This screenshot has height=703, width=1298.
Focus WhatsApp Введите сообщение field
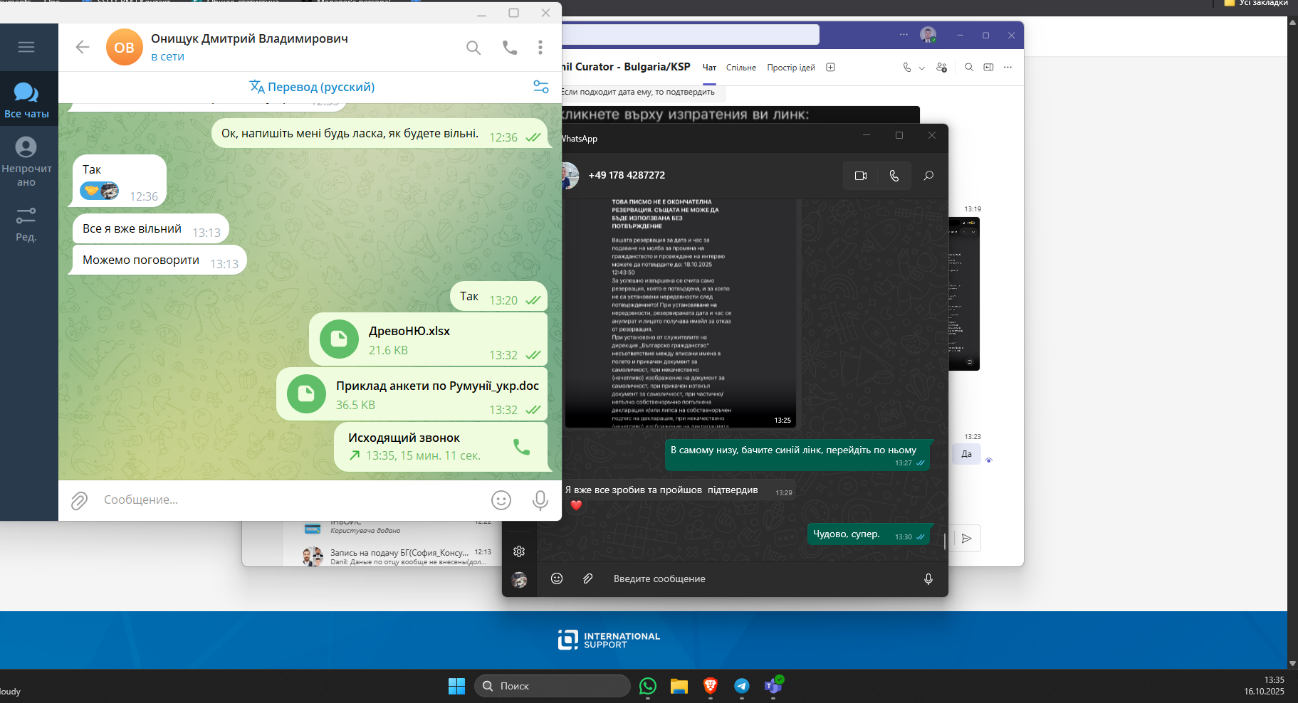762,578
